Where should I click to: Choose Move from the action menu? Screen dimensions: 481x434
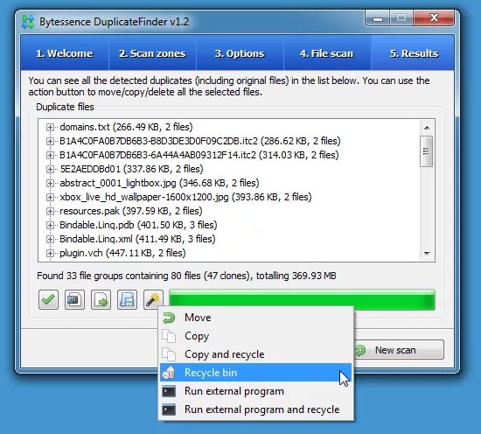[256, 318]
